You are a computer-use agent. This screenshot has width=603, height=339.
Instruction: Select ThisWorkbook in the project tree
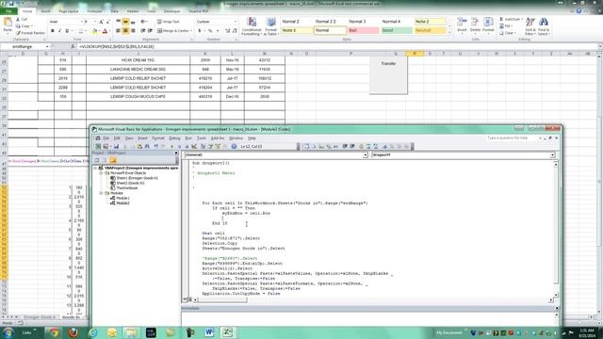pyautogui.click(x=127, y=188)
